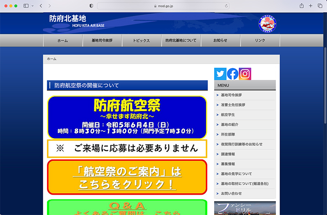Select 調達情報 in the side MENU

tap(245, 154)
